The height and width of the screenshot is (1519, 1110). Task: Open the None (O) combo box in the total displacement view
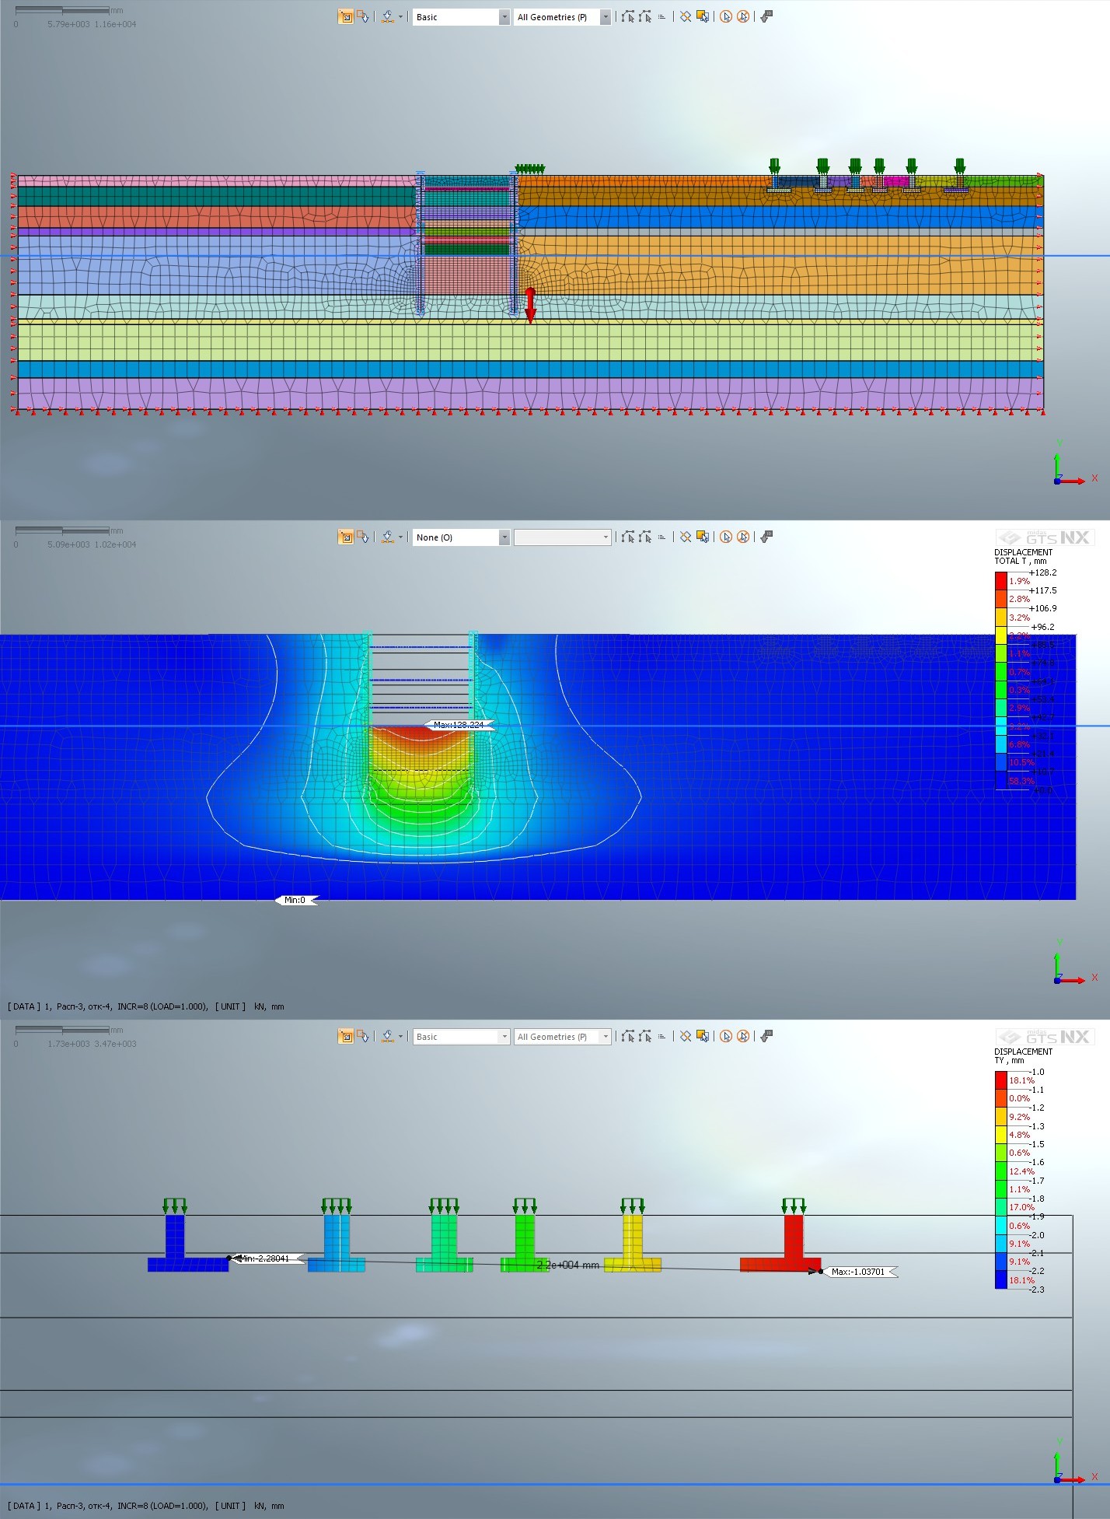pos(461,537)
